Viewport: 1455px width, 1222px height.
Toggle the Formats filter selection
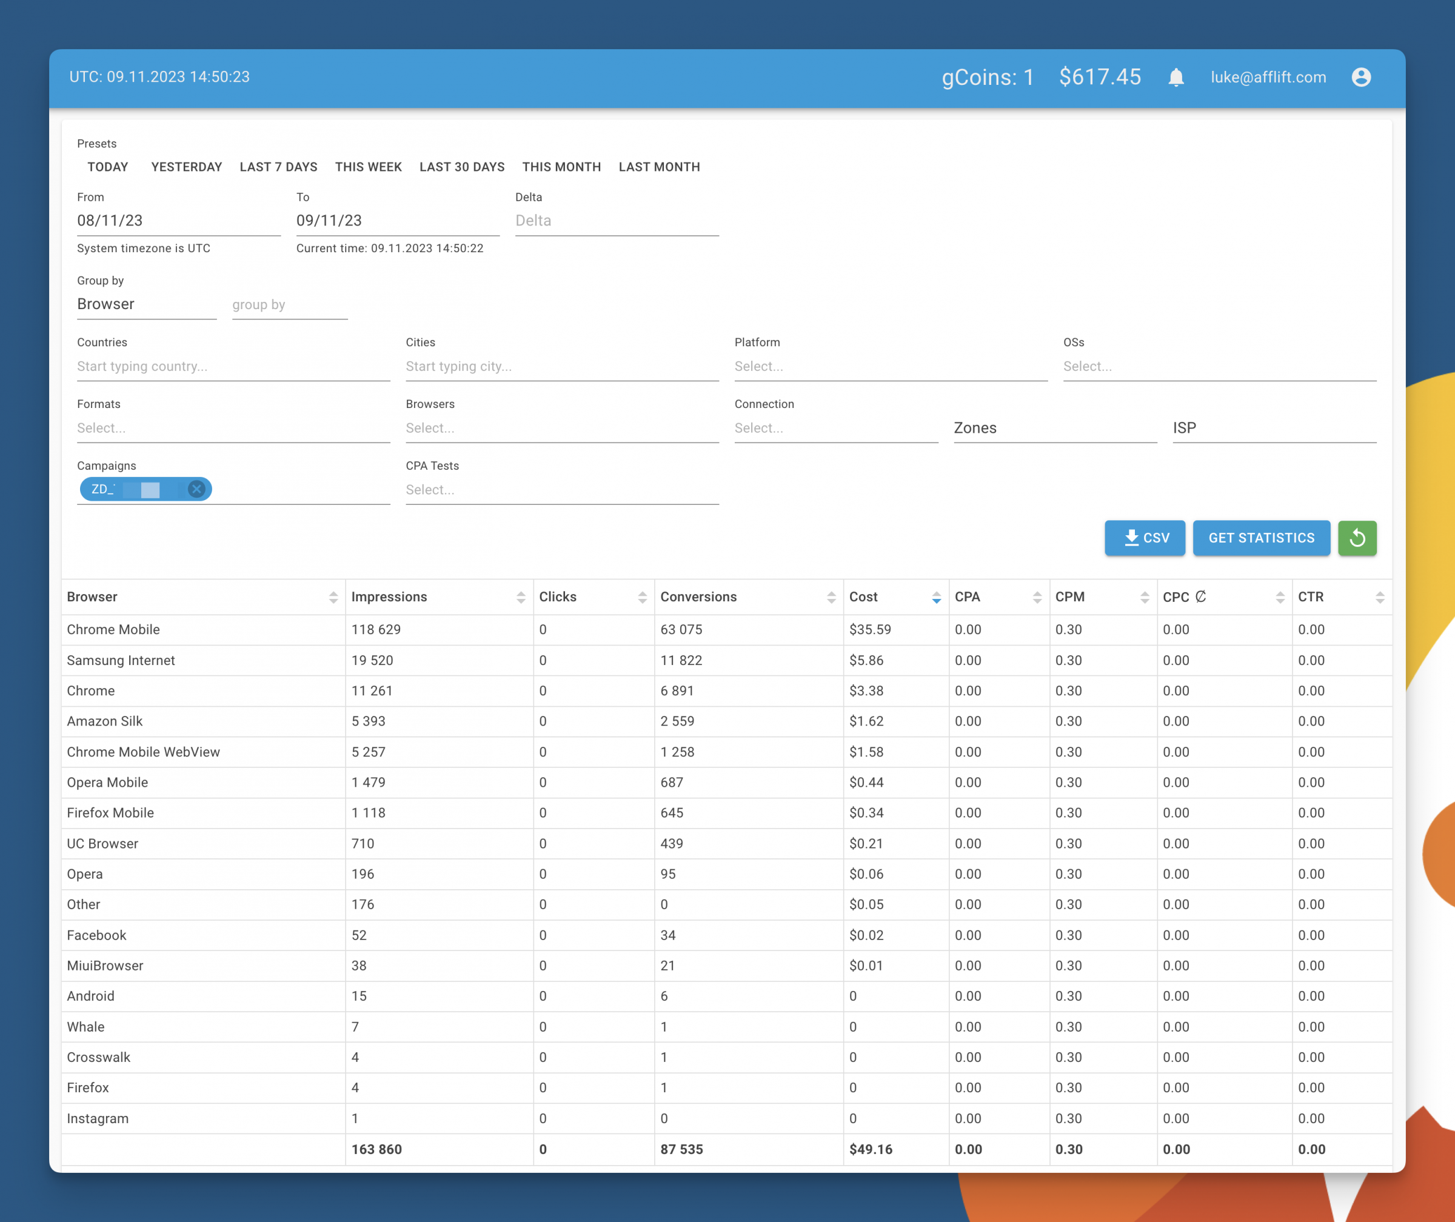click(233, 428)
